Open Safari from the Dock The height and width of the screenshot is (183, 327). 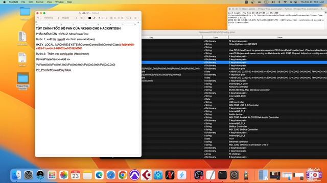[111, 175]
